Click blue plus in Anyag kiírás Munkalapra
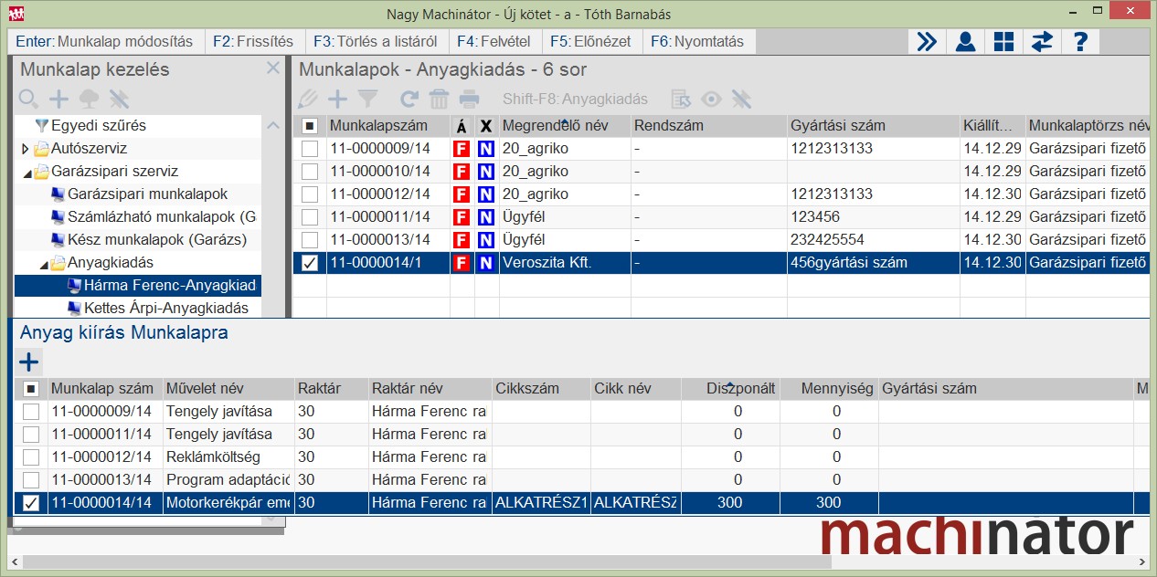Image resolution: width=1157 pixels, height=577 pixels. tap(29, 361)
